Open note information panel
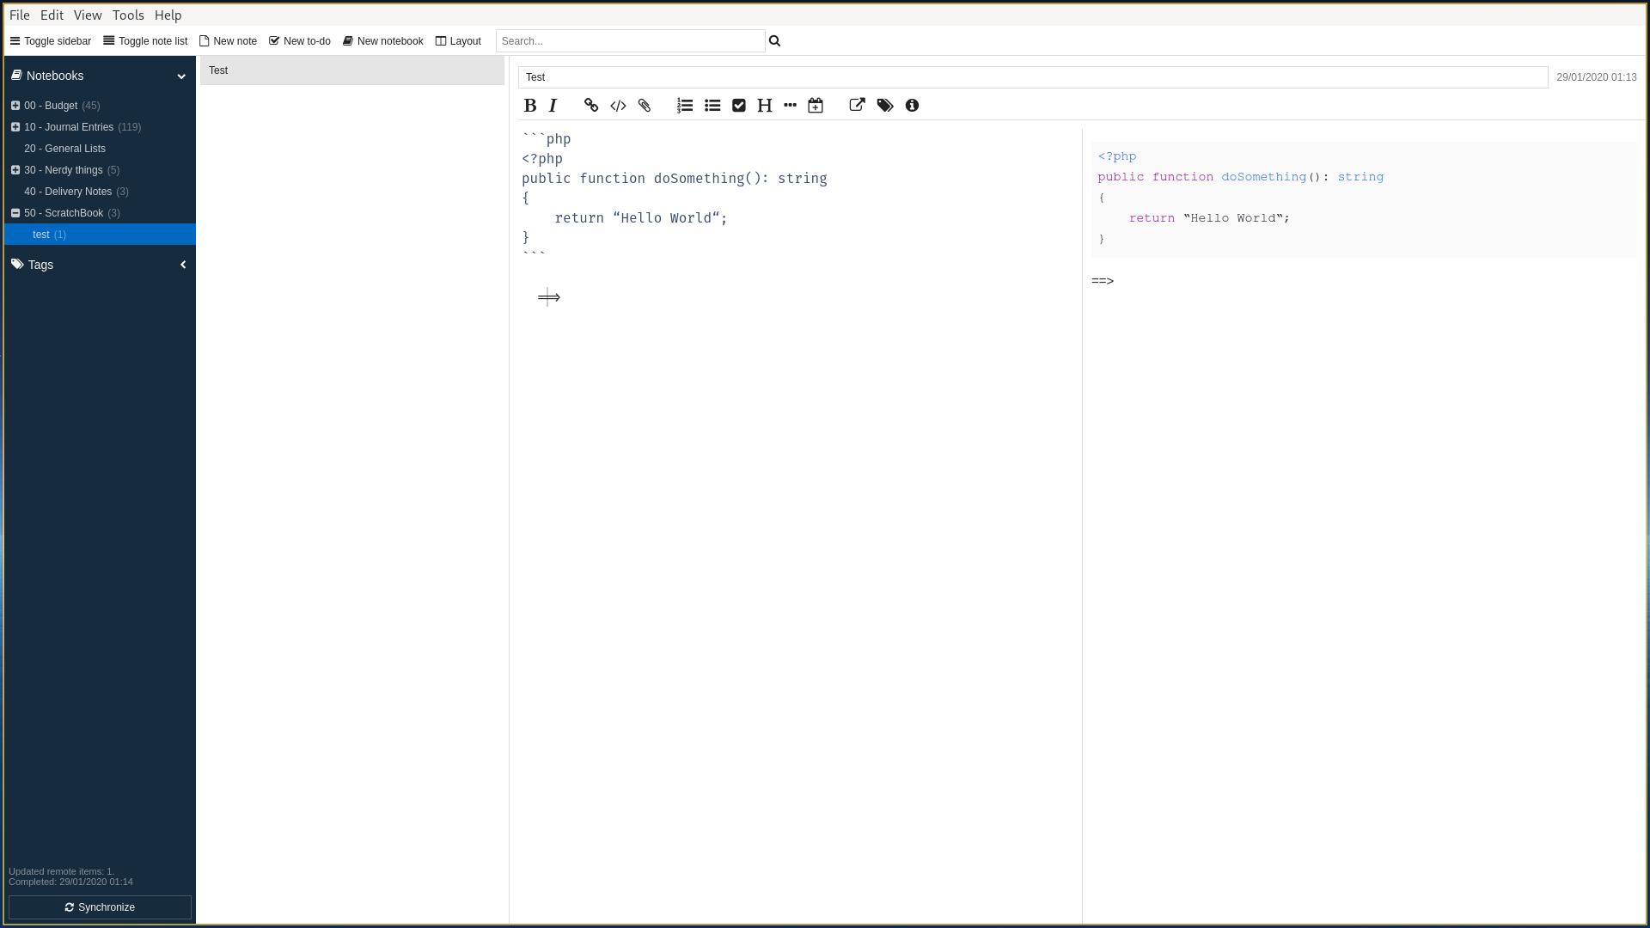Image resolution: width=1650 pixels, height=928 pixels. click(x=913, y=105)
